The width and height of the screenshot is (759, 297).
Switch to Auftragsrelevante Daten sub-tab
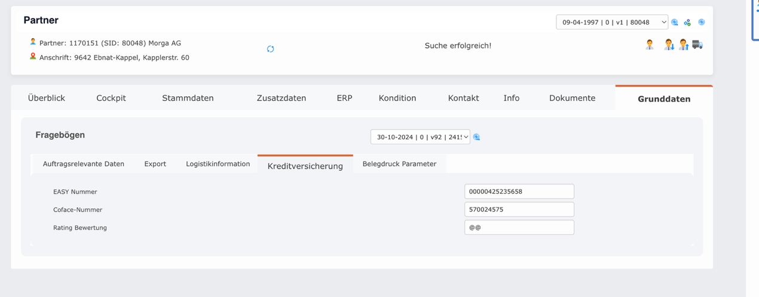tap(84, 164)
